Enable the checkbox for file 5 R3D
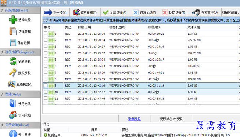 (45, 59)
